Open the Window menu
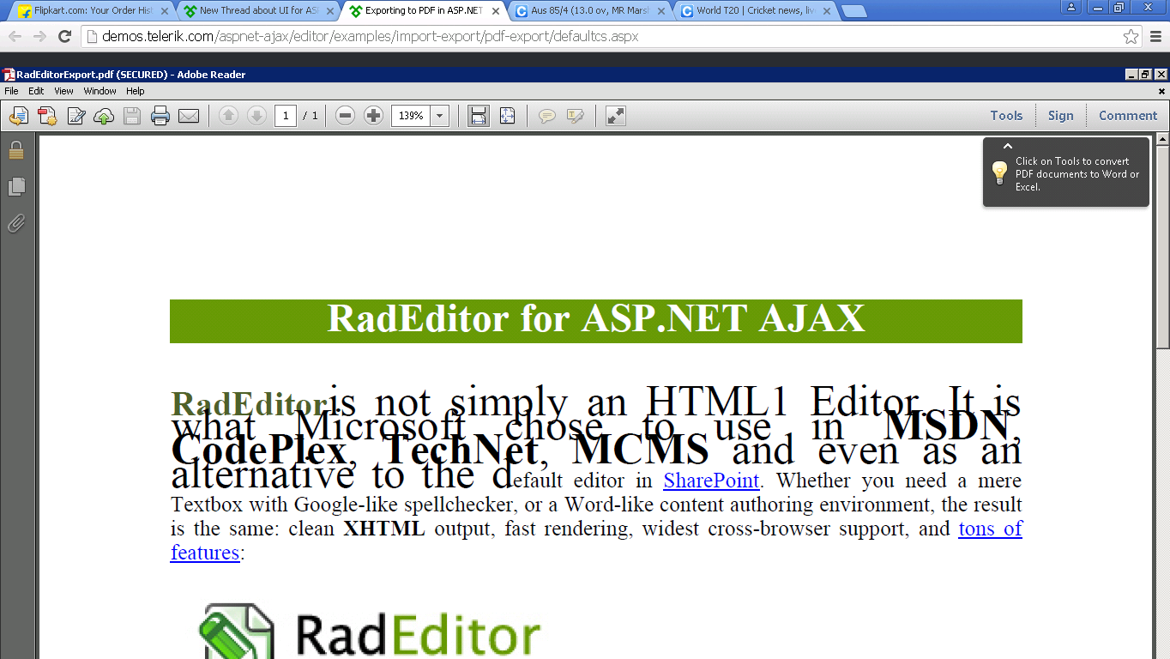This screenshot has width=1170, height=659. pyautogui.click(x=100, y=91)
